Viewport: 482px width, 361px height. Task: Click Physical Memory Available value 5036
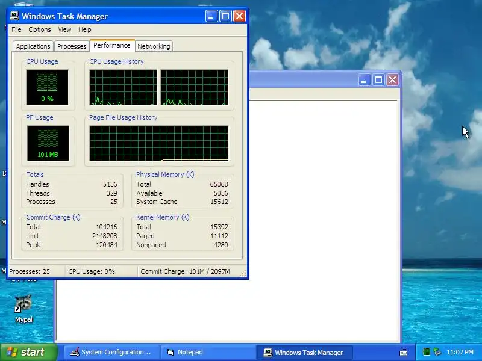(x=221, y=193)
